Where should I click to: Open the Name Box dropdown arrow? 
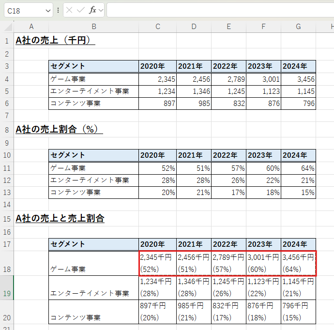(47, 11)
